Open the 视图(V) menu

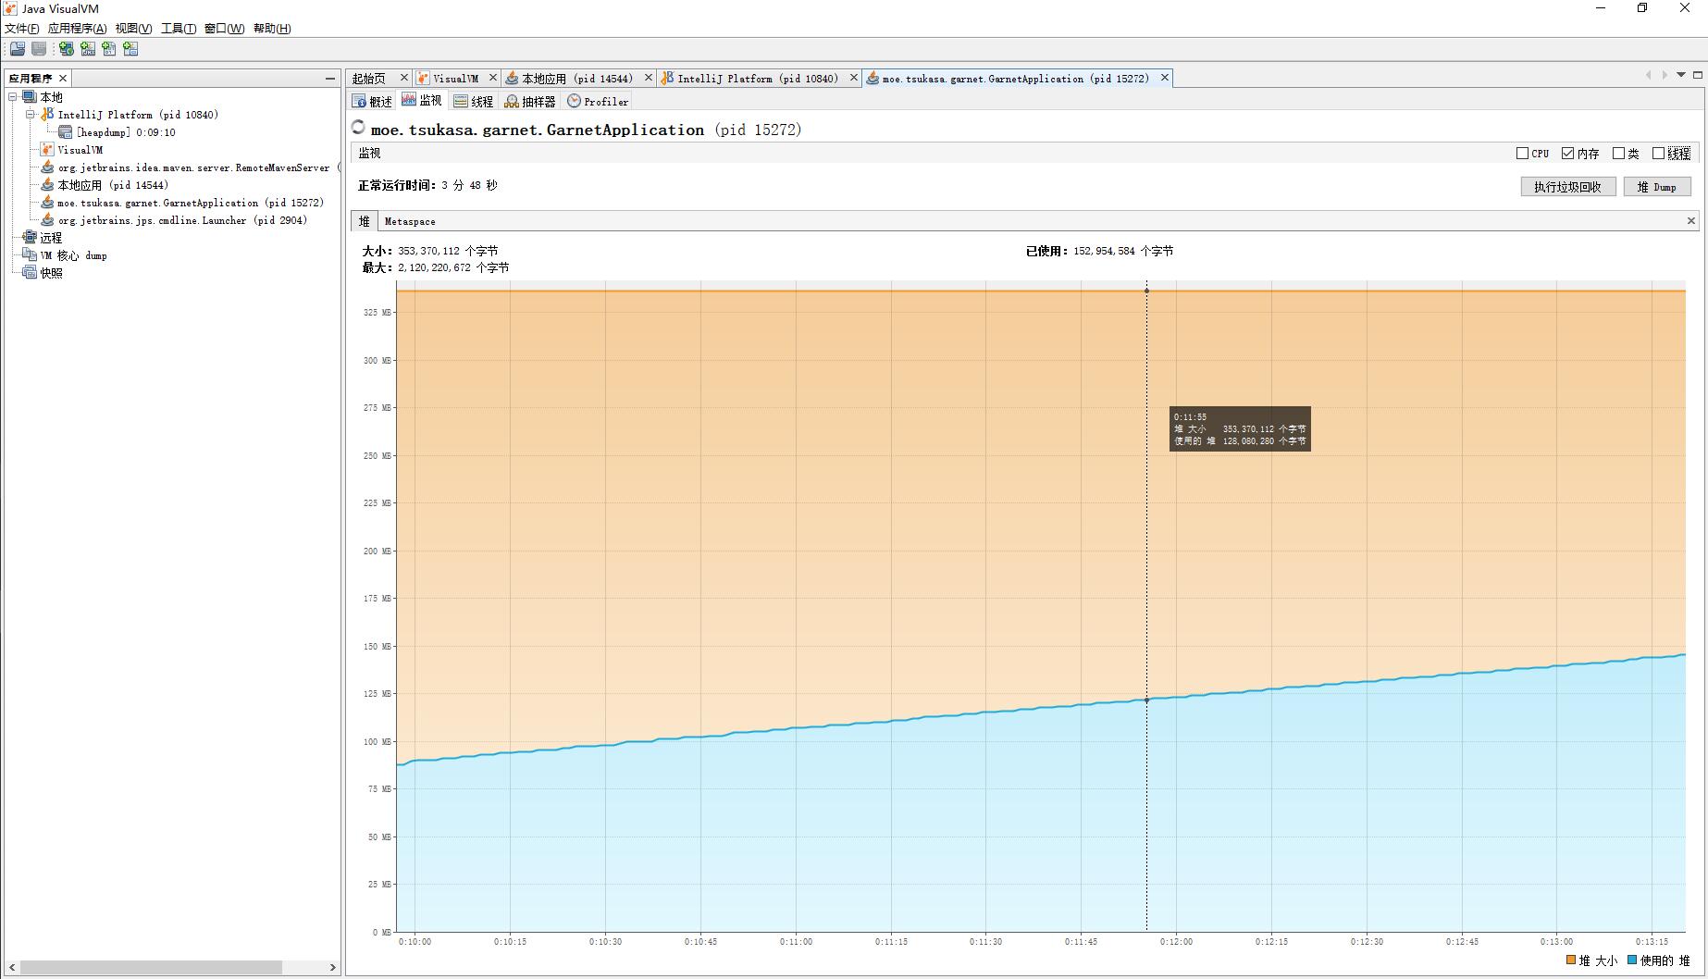133,29
